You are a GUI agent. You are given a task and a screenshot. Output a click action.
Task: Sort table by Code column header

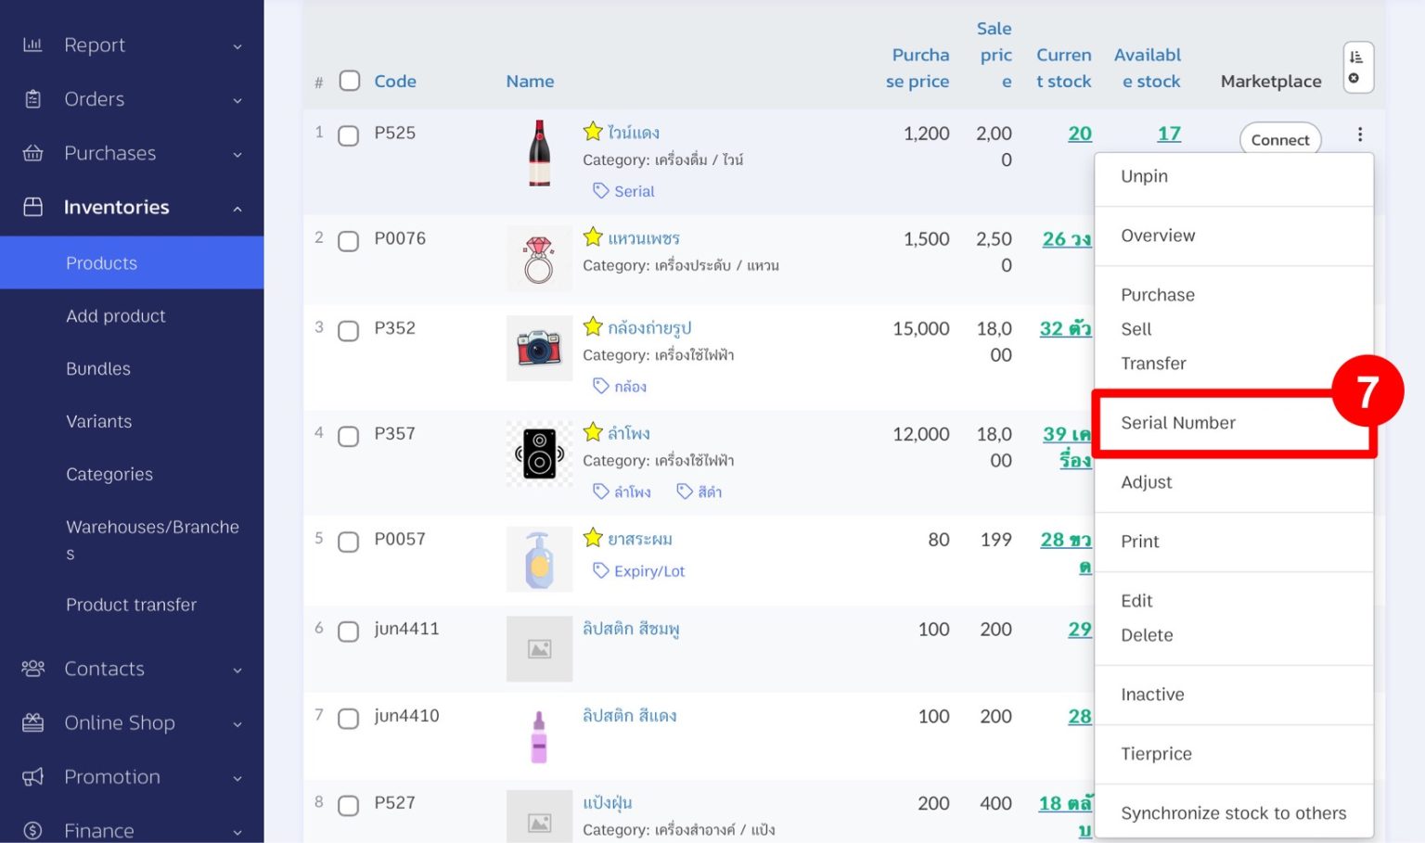(395, 81)
